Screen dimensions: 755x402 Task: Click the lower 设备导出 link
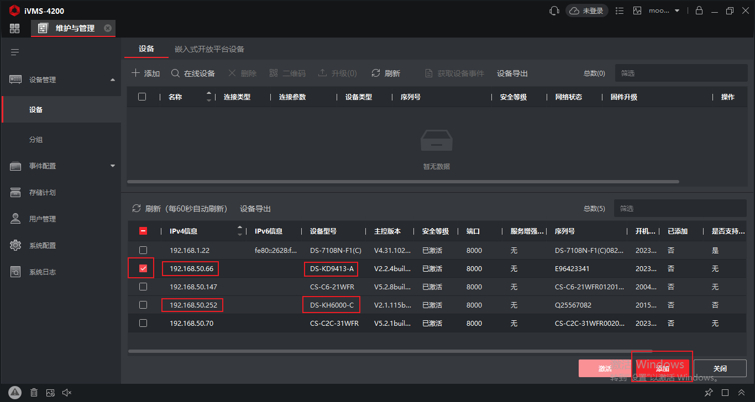[x=255, y=209]
